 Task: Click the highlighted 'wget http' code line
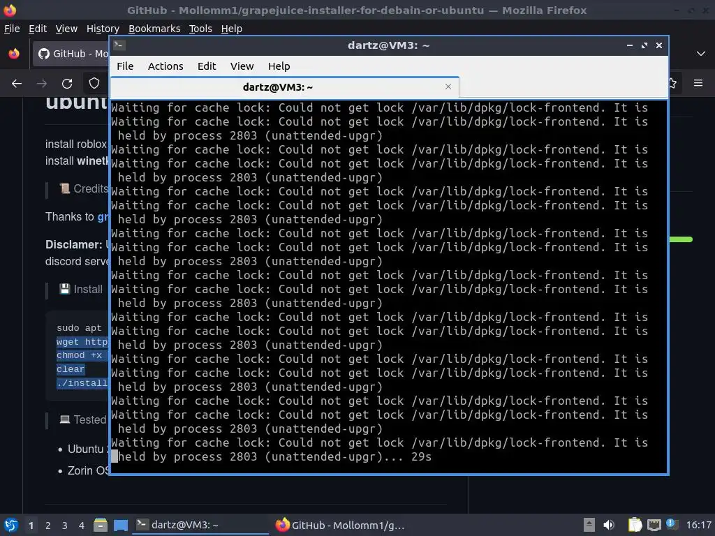(x=82, y=342)
